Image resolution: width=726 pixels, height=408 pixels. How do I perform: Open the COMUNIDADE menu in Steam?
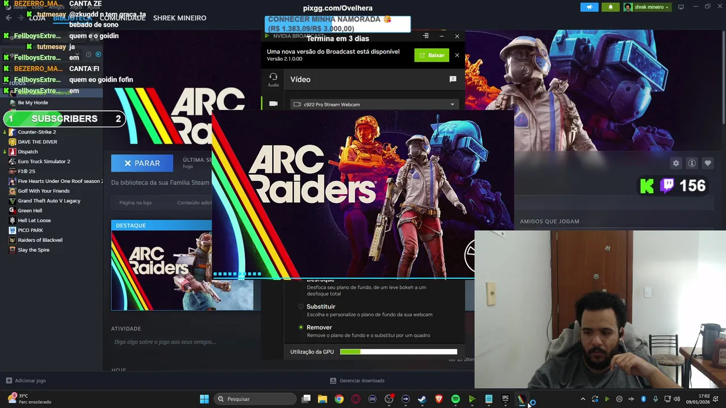click(x=123, y=18)
